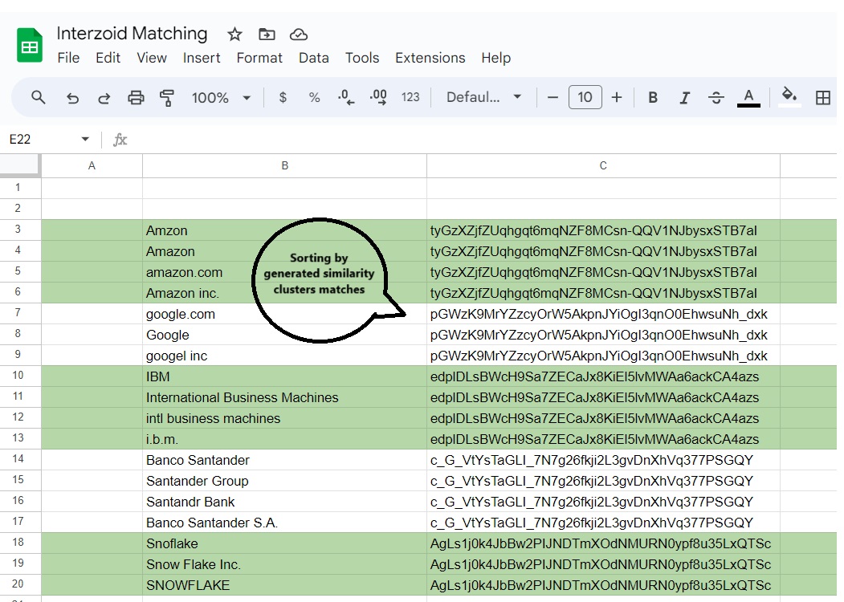Viewport: 844px width, 602px height.
Task: Select the google.com cell
Action: (285, 314)
